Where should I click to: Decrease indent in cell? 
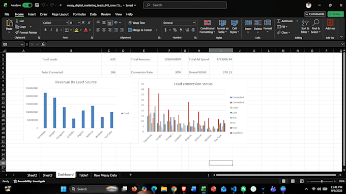click(x=116, y=30)
